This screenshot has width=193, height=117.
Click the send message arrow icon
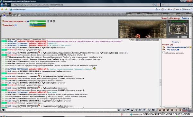[119, 110]
